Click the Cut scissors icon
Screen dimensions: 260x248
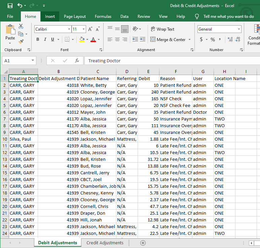pyautogui.click(x=21, y=26)
